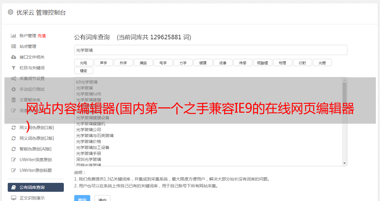380x201 pixels.
Task: Click results list scrollbar up arrow
Action: 344,80
